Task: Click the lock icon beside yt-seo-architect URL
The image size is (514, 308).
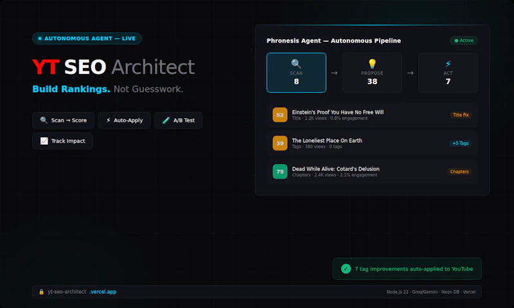Action: 41,291
